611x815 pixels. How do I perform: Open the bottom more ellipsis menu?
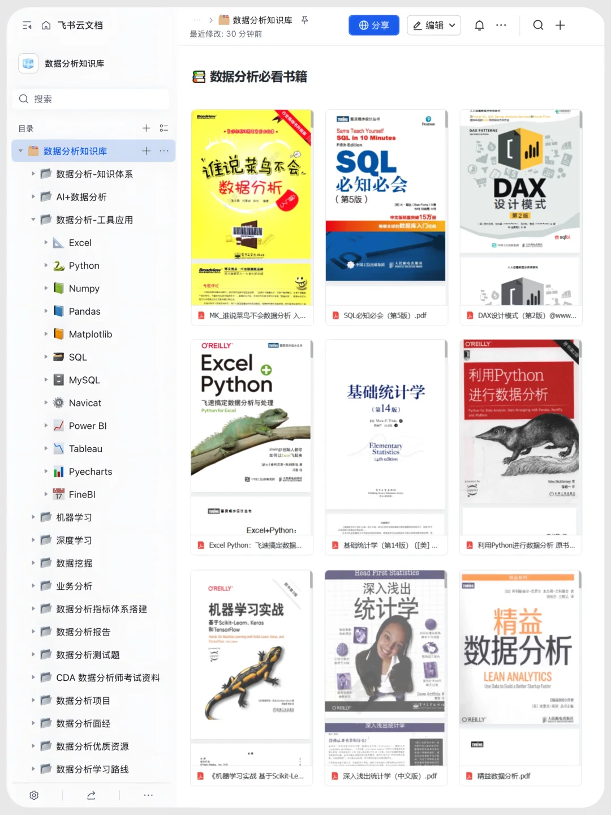(x=148, y=795)
